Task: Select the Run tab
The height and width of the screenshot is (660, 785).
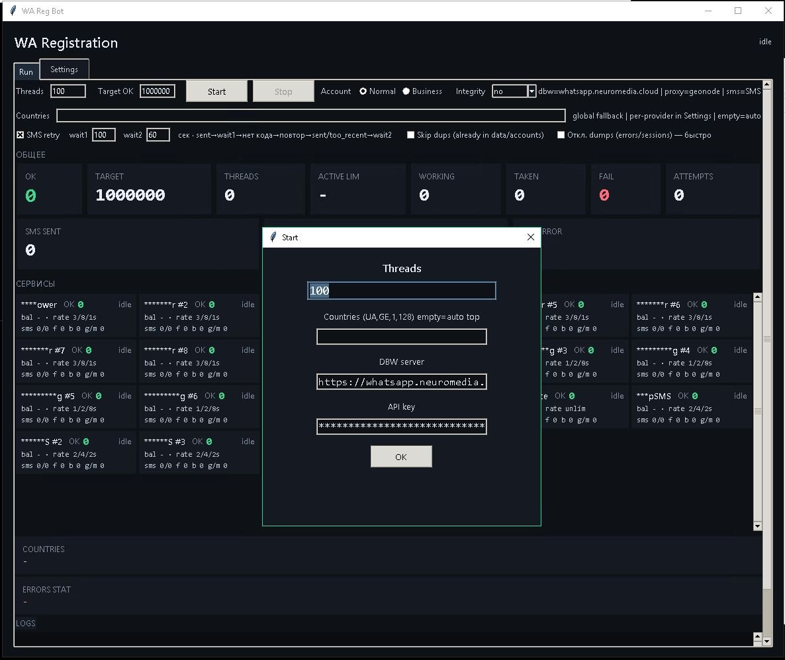Action: point(26,71)
